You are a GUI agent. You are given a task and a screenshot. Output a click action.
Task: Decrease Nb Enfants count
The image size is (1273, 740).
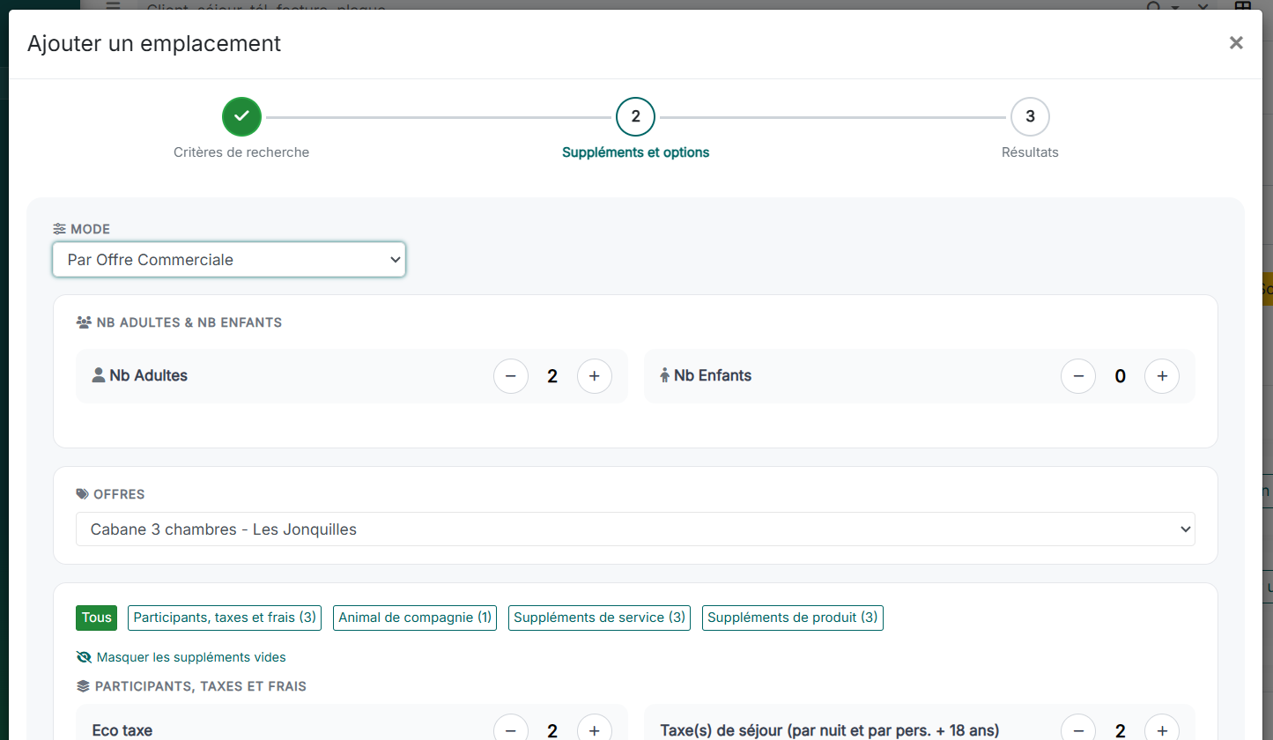pos(1078,376)
